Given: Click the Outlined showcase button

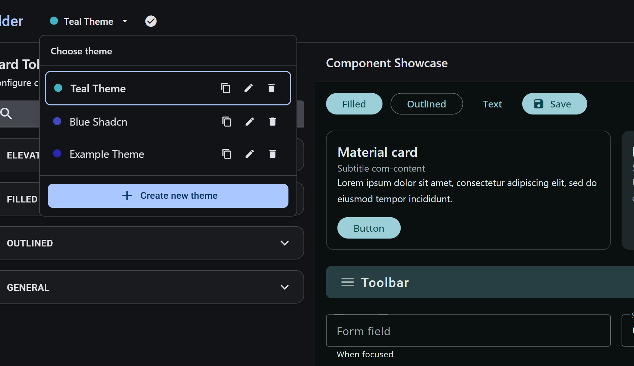Looking at the screenshot, I should click(x=426, y=104).
